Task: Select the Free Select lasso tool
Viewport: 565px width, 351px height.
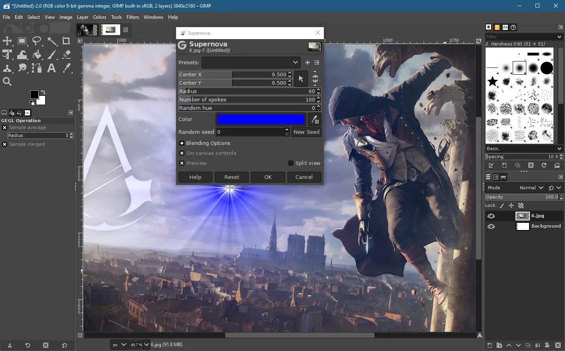Action: [37, 41]
